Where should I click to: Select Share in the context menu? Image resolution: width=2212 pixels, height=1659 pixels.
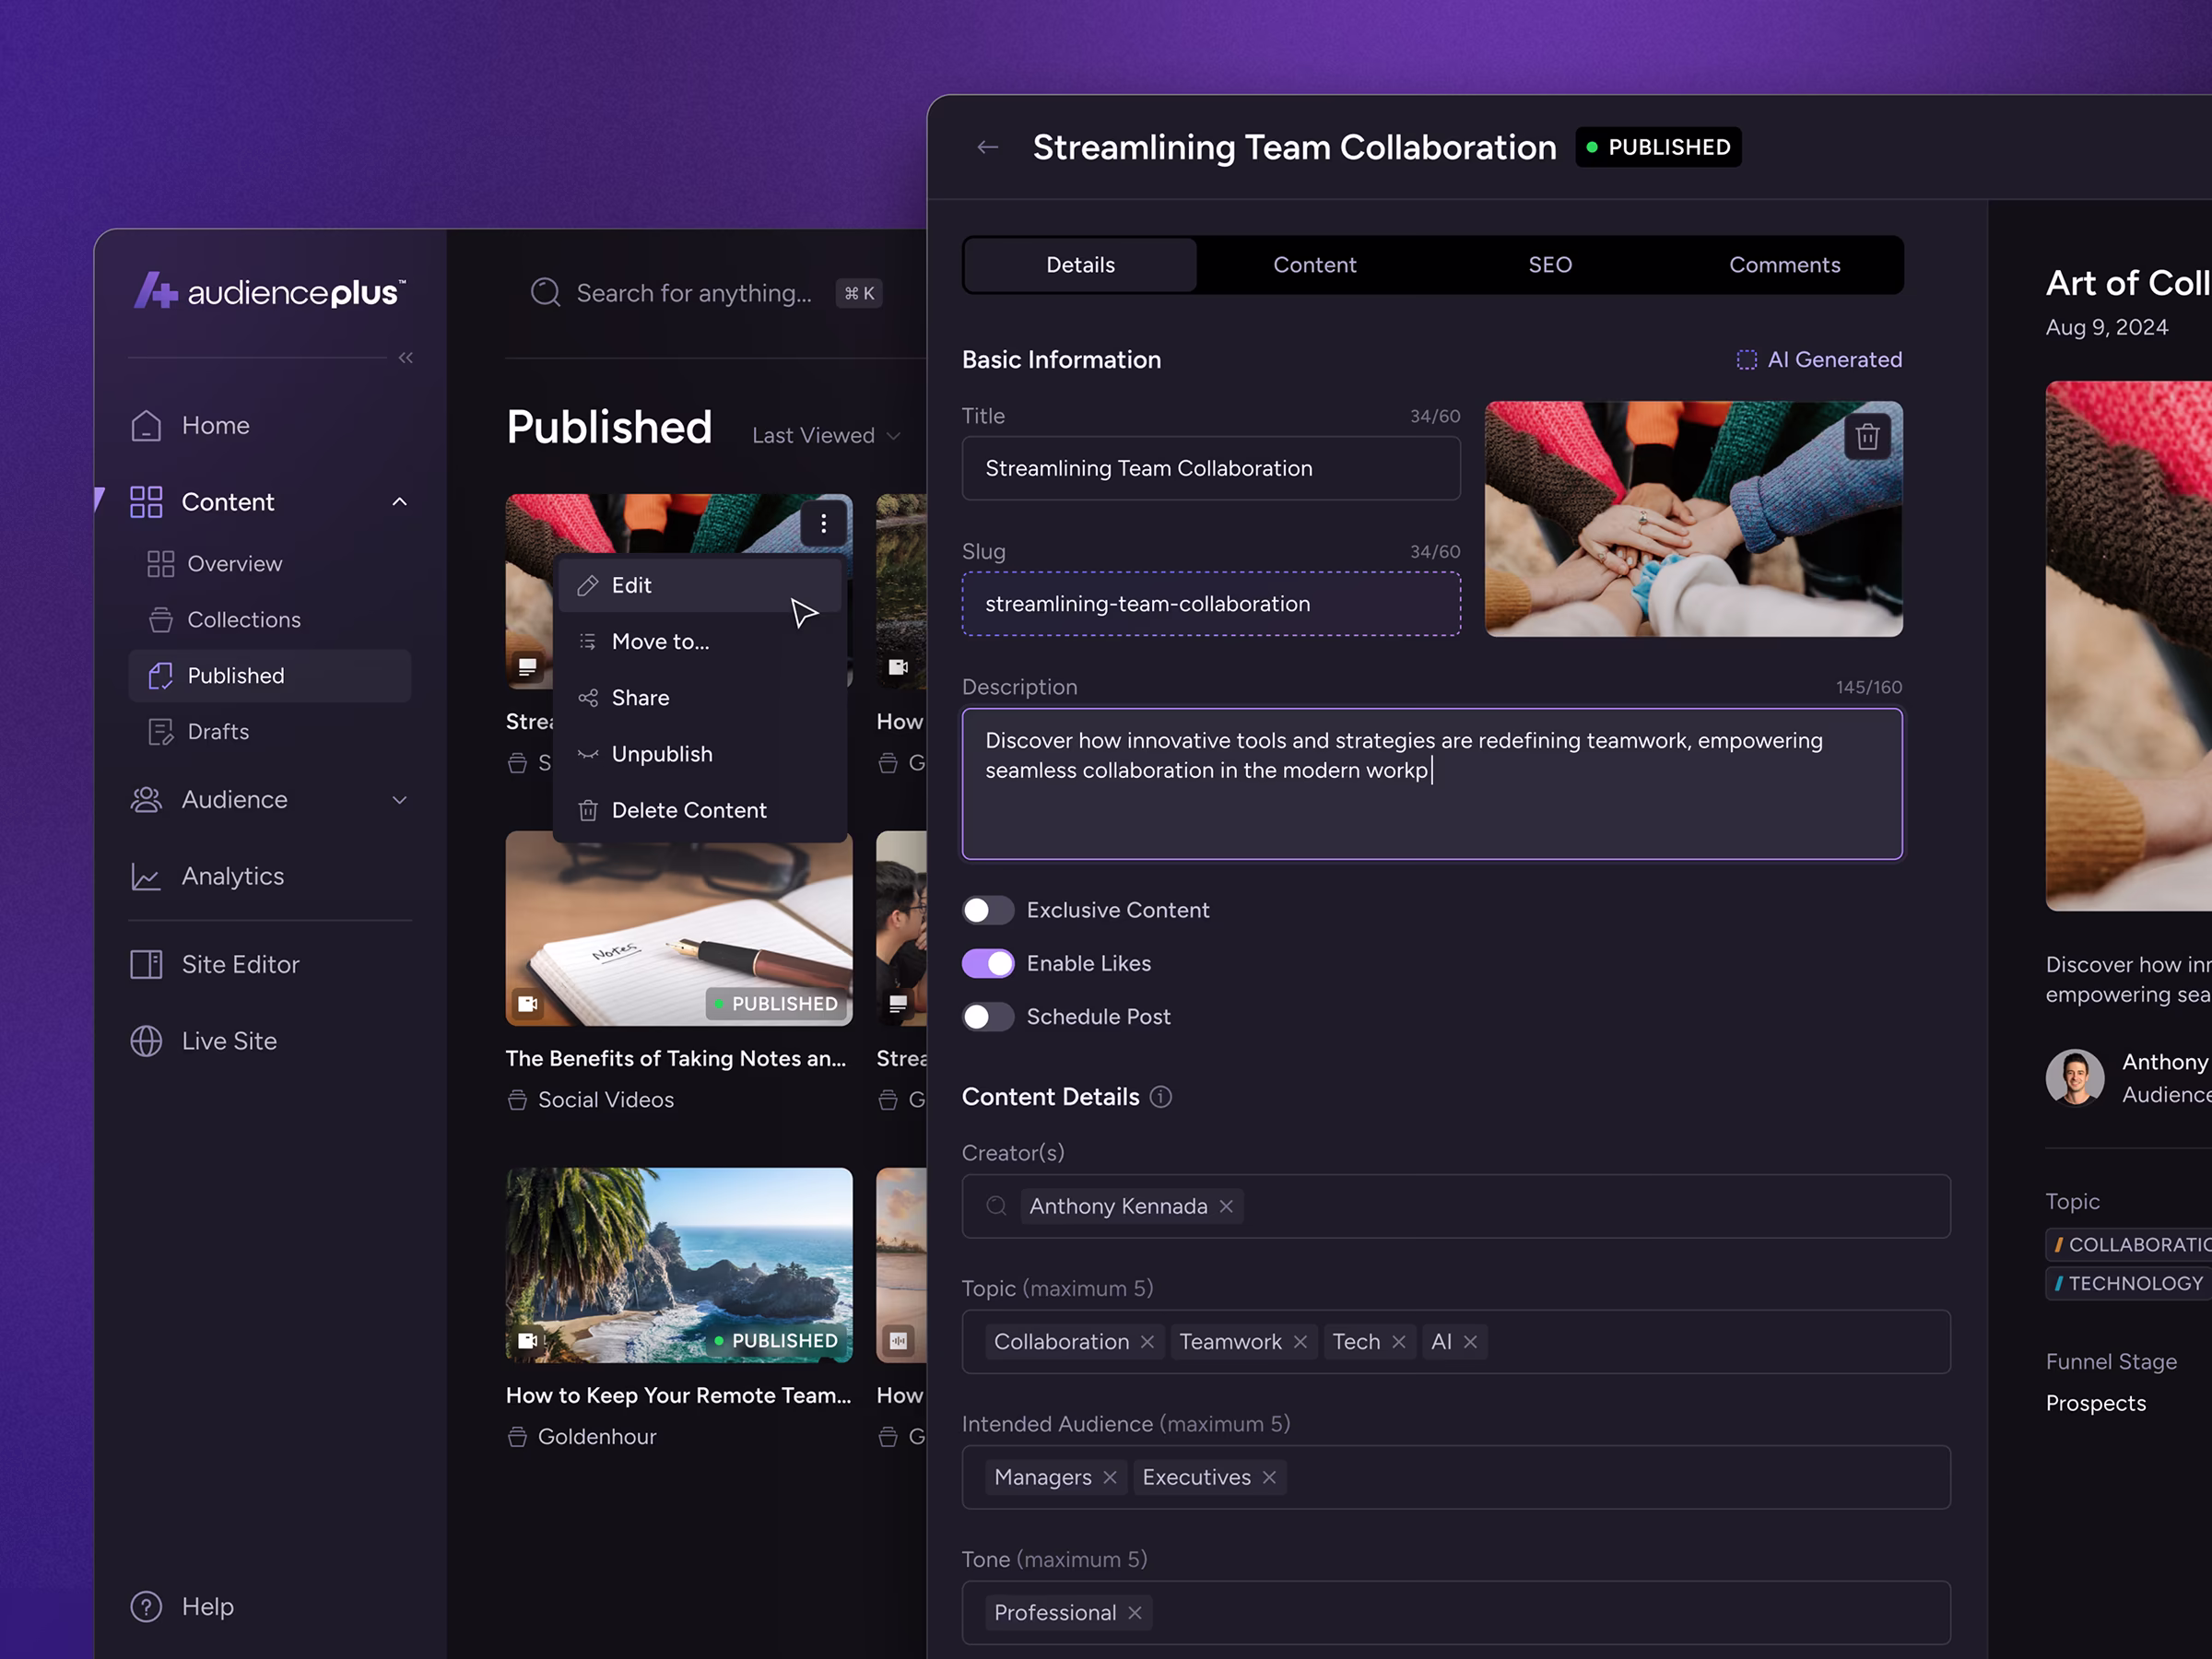(x=699, y=698)
